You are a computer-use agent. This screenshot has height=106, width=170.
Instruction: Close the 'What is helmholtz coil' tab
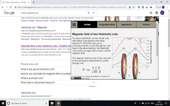[29, 2]
